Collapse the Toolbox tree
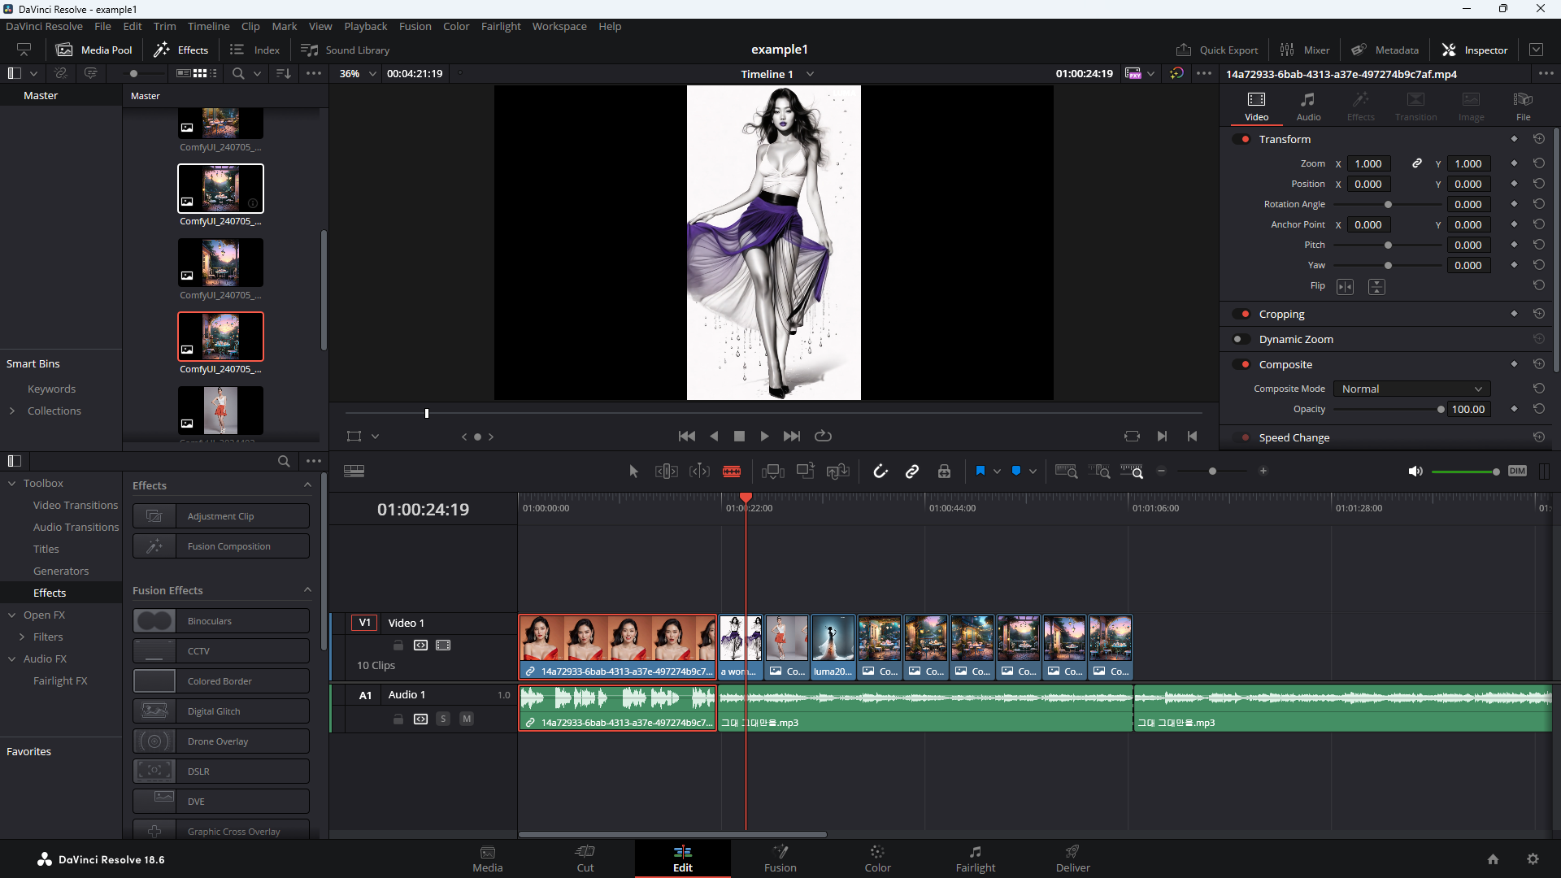1561x878 pixels. pos(12,483)
